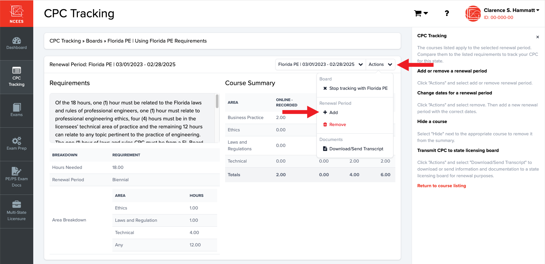Open PE/PS Exam Docs in the sidebar

pos(17,178)
